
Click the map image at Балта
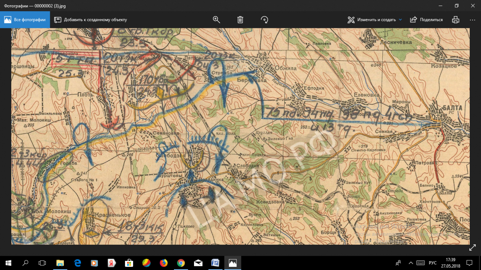[x=453, y=108]
